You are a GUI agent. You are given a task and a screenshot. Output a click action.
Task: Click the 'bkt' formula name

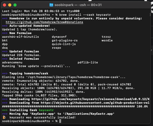[x=5, y=41]
